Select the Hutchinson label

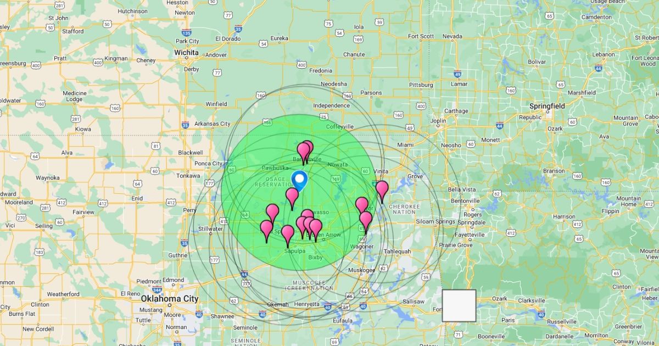pyautogui.click(x=132, y=11)
